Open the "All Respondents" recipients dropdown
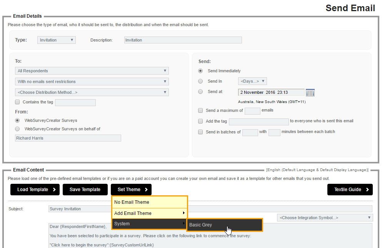 92,70
